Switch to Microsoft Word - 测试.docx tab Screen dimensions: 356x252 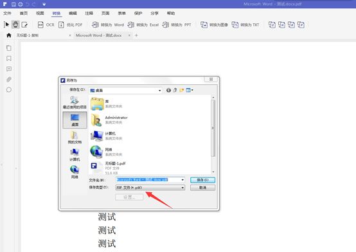point(99,35)
